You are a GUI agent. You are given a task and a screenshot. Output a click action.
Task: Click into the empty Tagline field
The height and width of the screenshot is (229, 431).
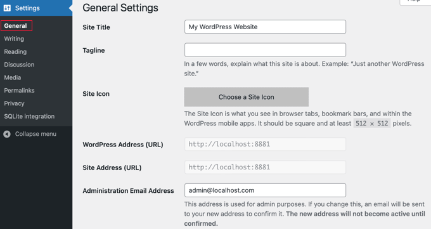click(265, 50)
